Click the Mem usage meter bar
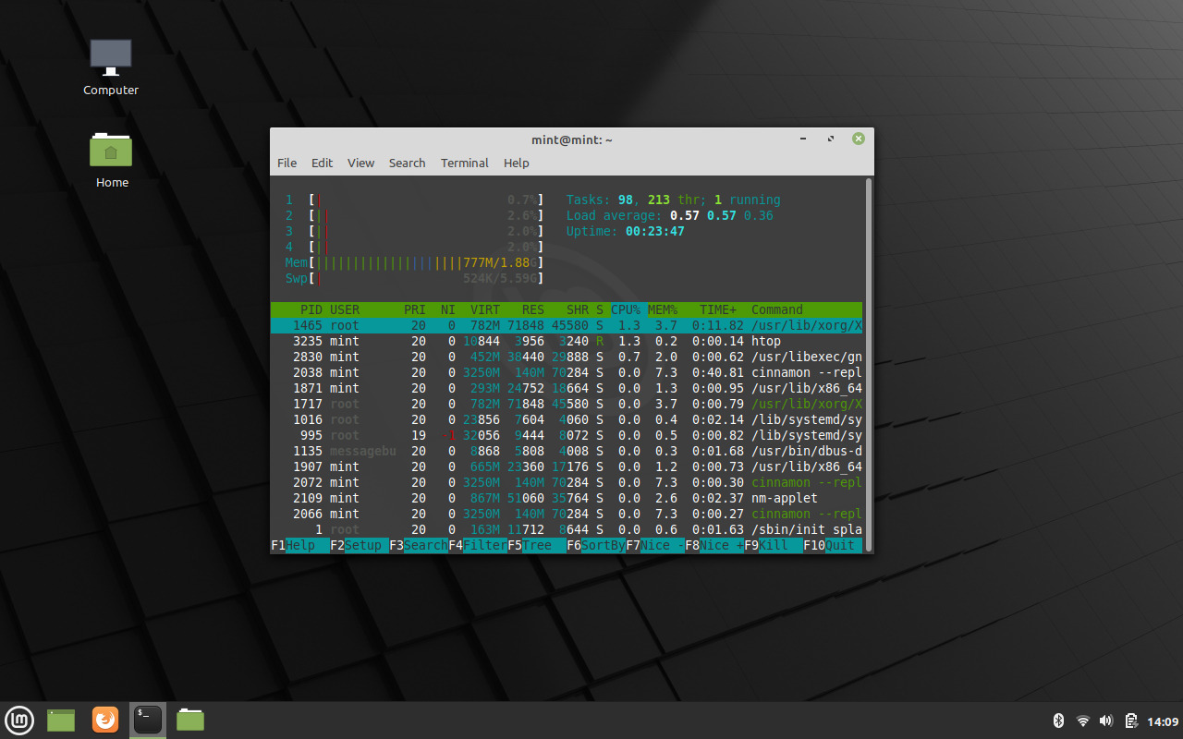Image resolution: width=1183 pixels, height=739 pixels. tap(414, 262)
